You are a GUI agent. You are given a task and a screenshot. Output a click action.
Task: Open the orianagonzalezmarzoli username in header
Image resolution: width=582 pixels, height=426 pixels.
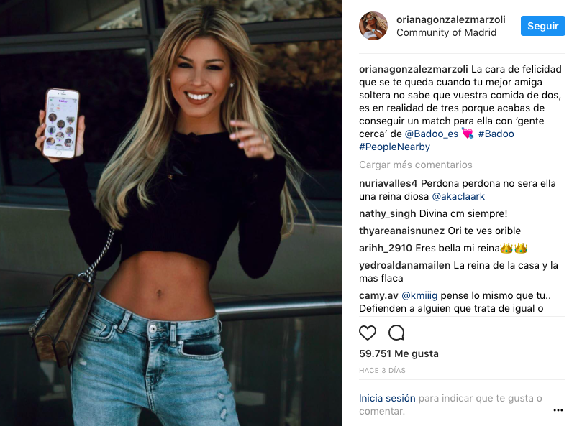pyautogui.click(x=450, y=19)
